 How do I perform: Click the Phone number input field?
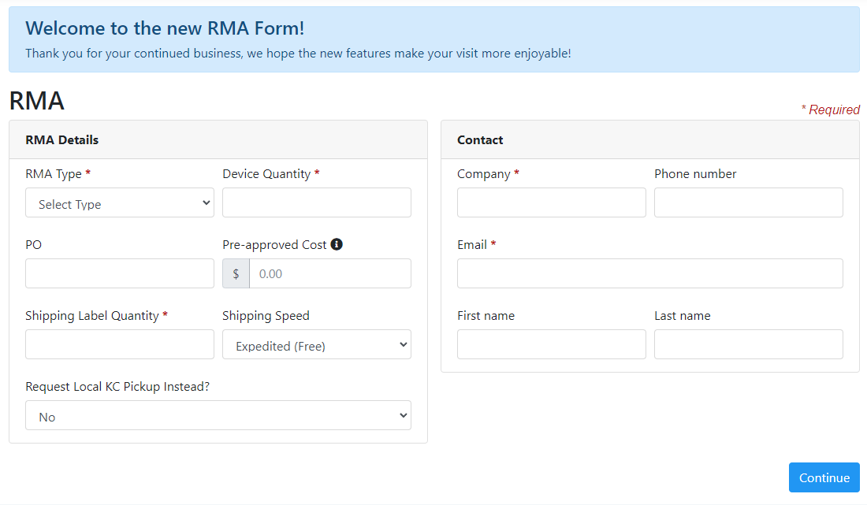(x=749, y=202)
